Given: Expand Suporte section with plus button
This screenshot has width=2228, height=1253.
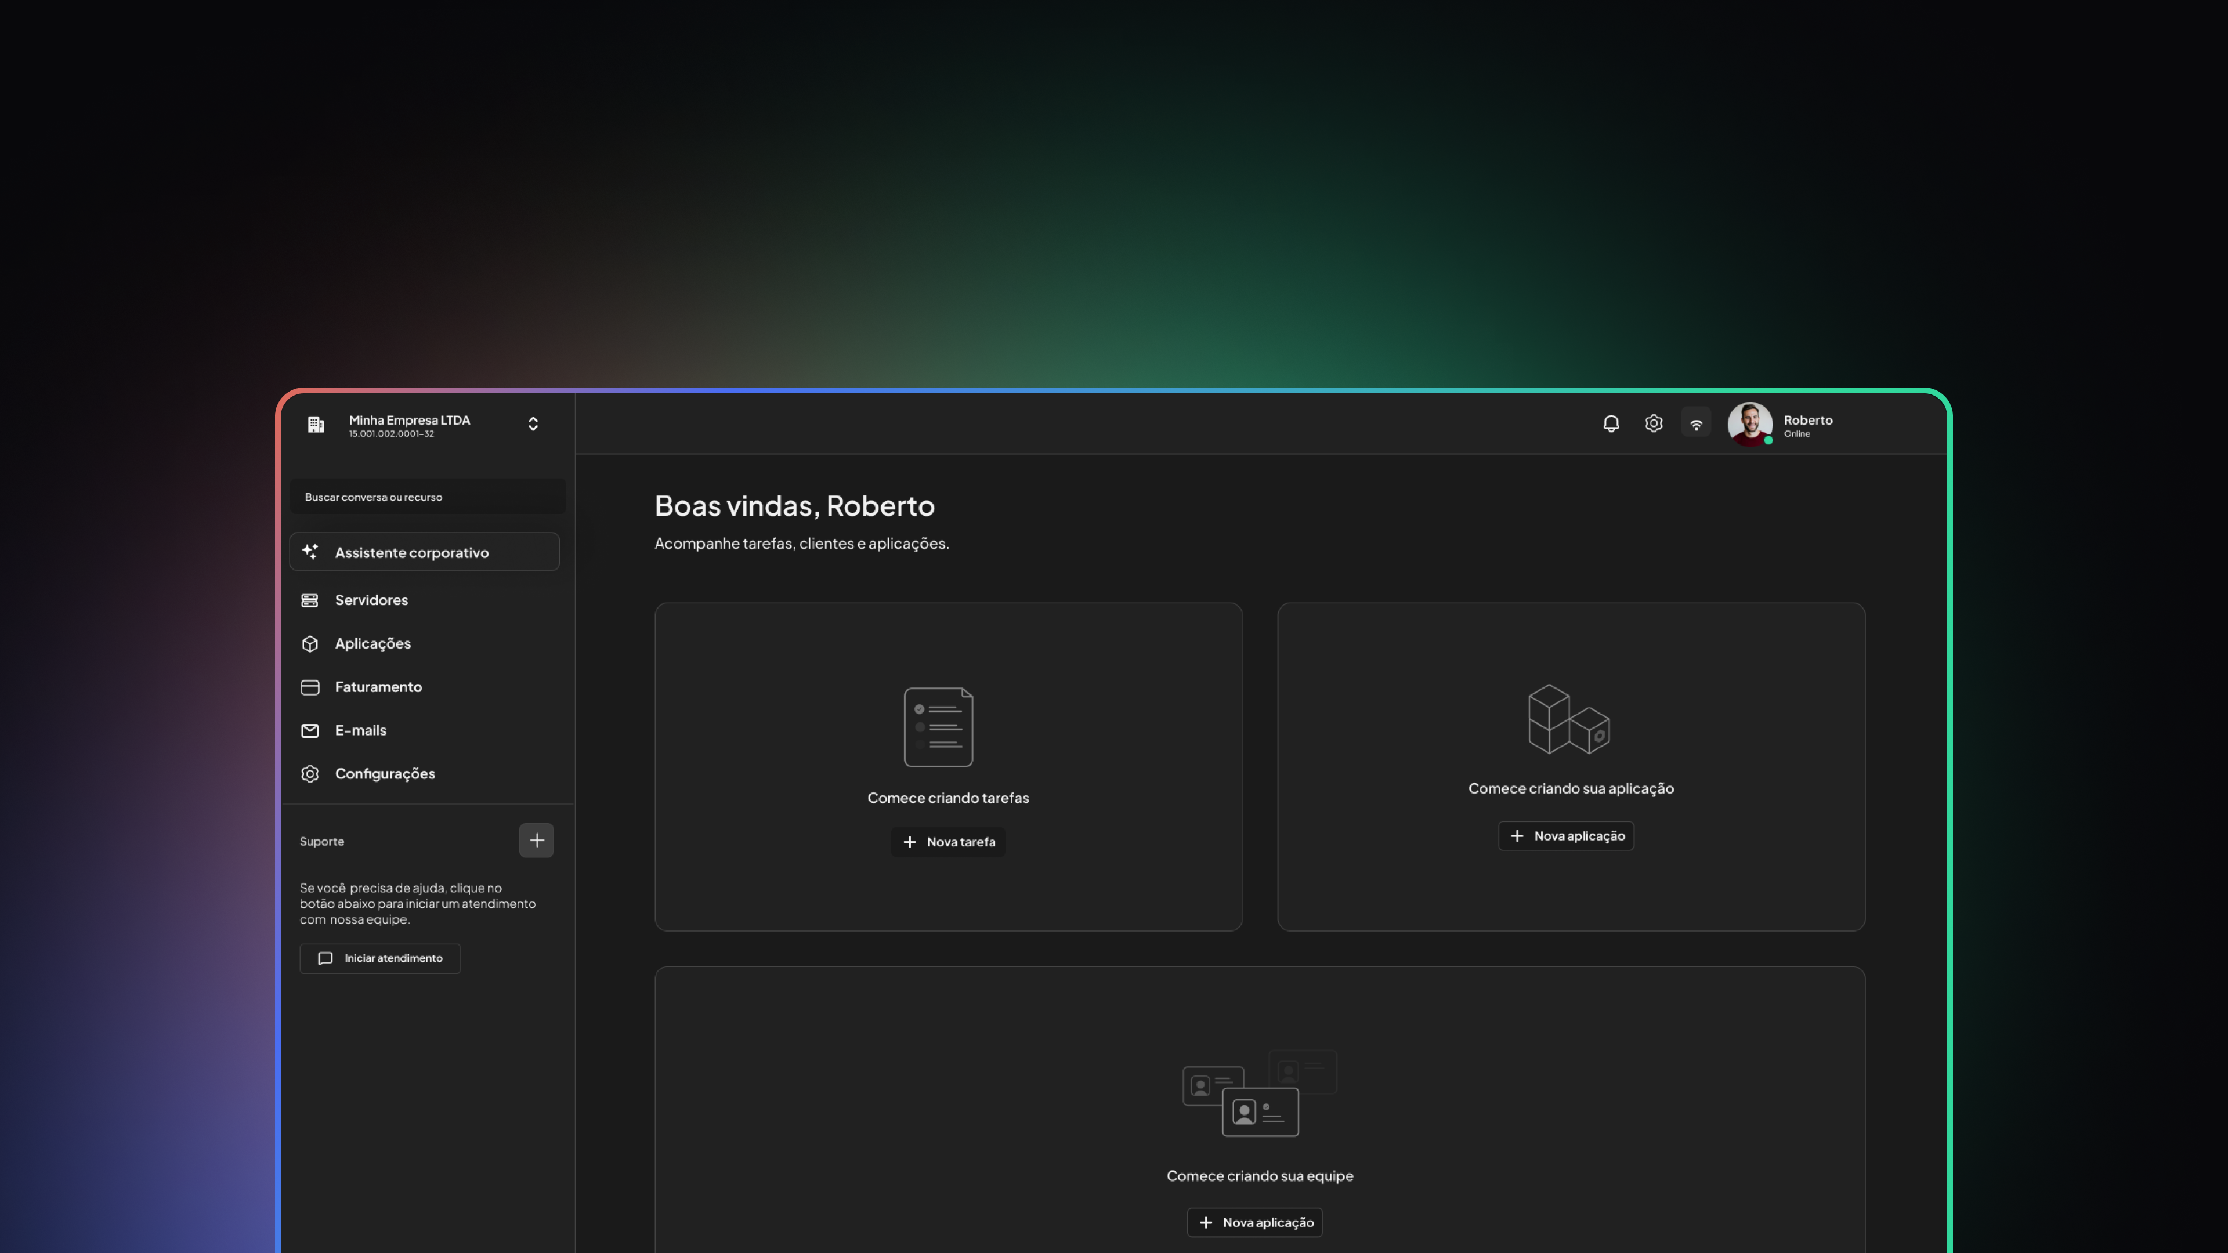Looking at the screenshot, I should [536, 841].
